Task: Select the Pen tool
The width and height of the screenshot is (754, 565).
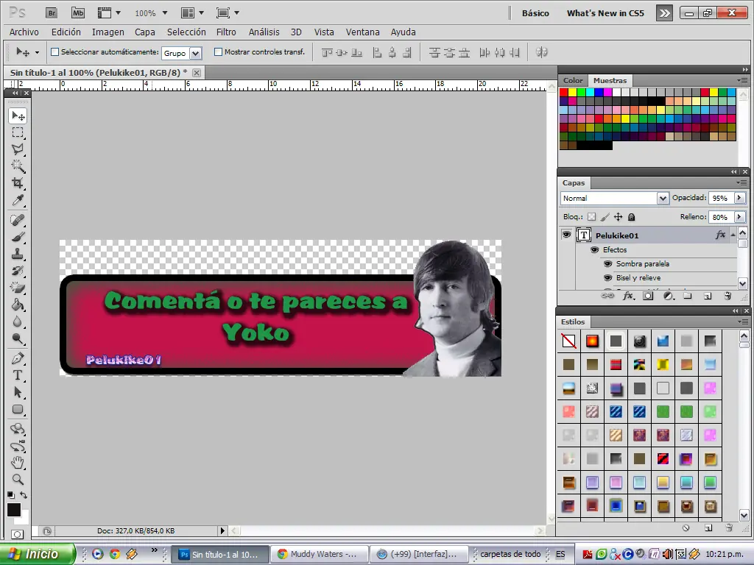Action: pos(18,358)
